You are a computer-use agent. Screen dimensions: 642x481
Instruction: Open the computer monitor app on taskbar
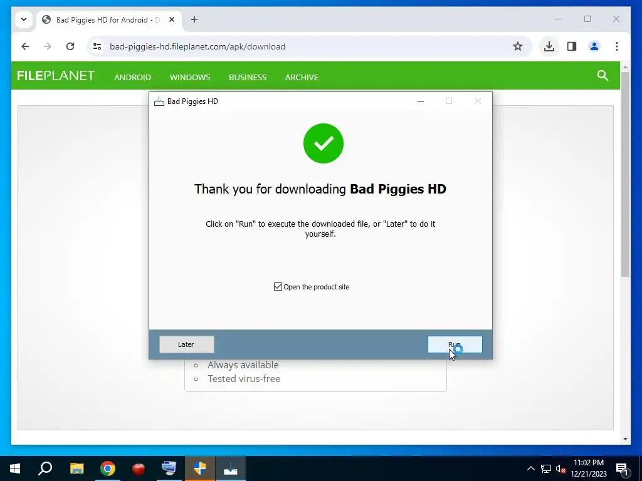tap(169, 468)
